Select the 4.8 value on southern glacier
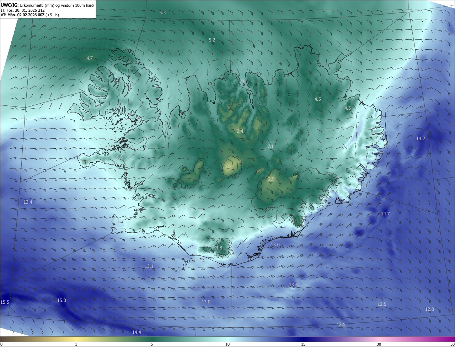 [x=219, y=248]
